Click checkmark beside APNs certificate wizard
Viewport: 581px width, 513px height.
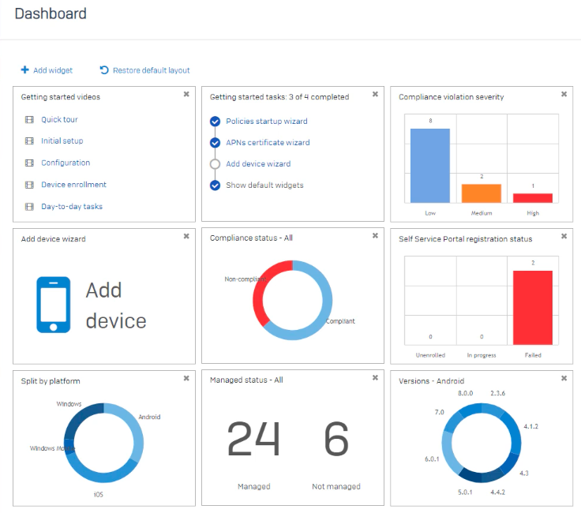[x=215, y=143]
